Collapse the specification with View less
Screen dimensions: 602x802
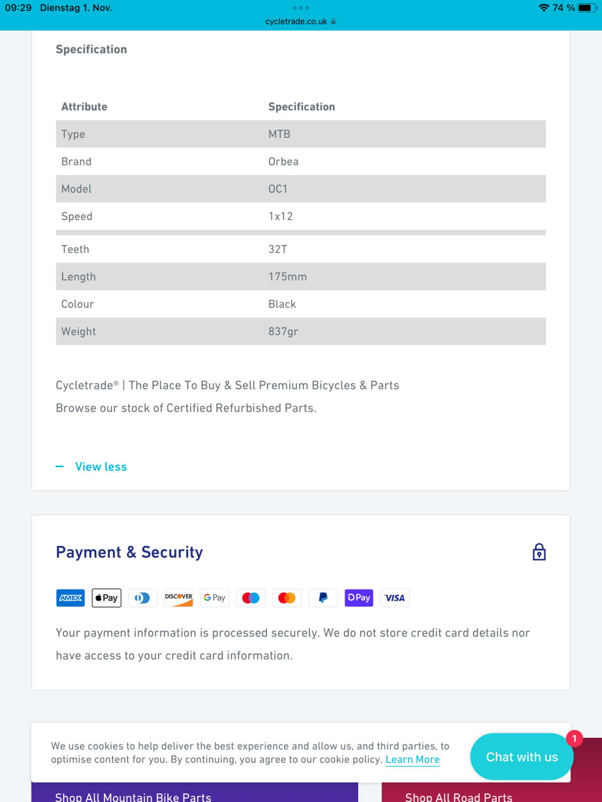101,467
